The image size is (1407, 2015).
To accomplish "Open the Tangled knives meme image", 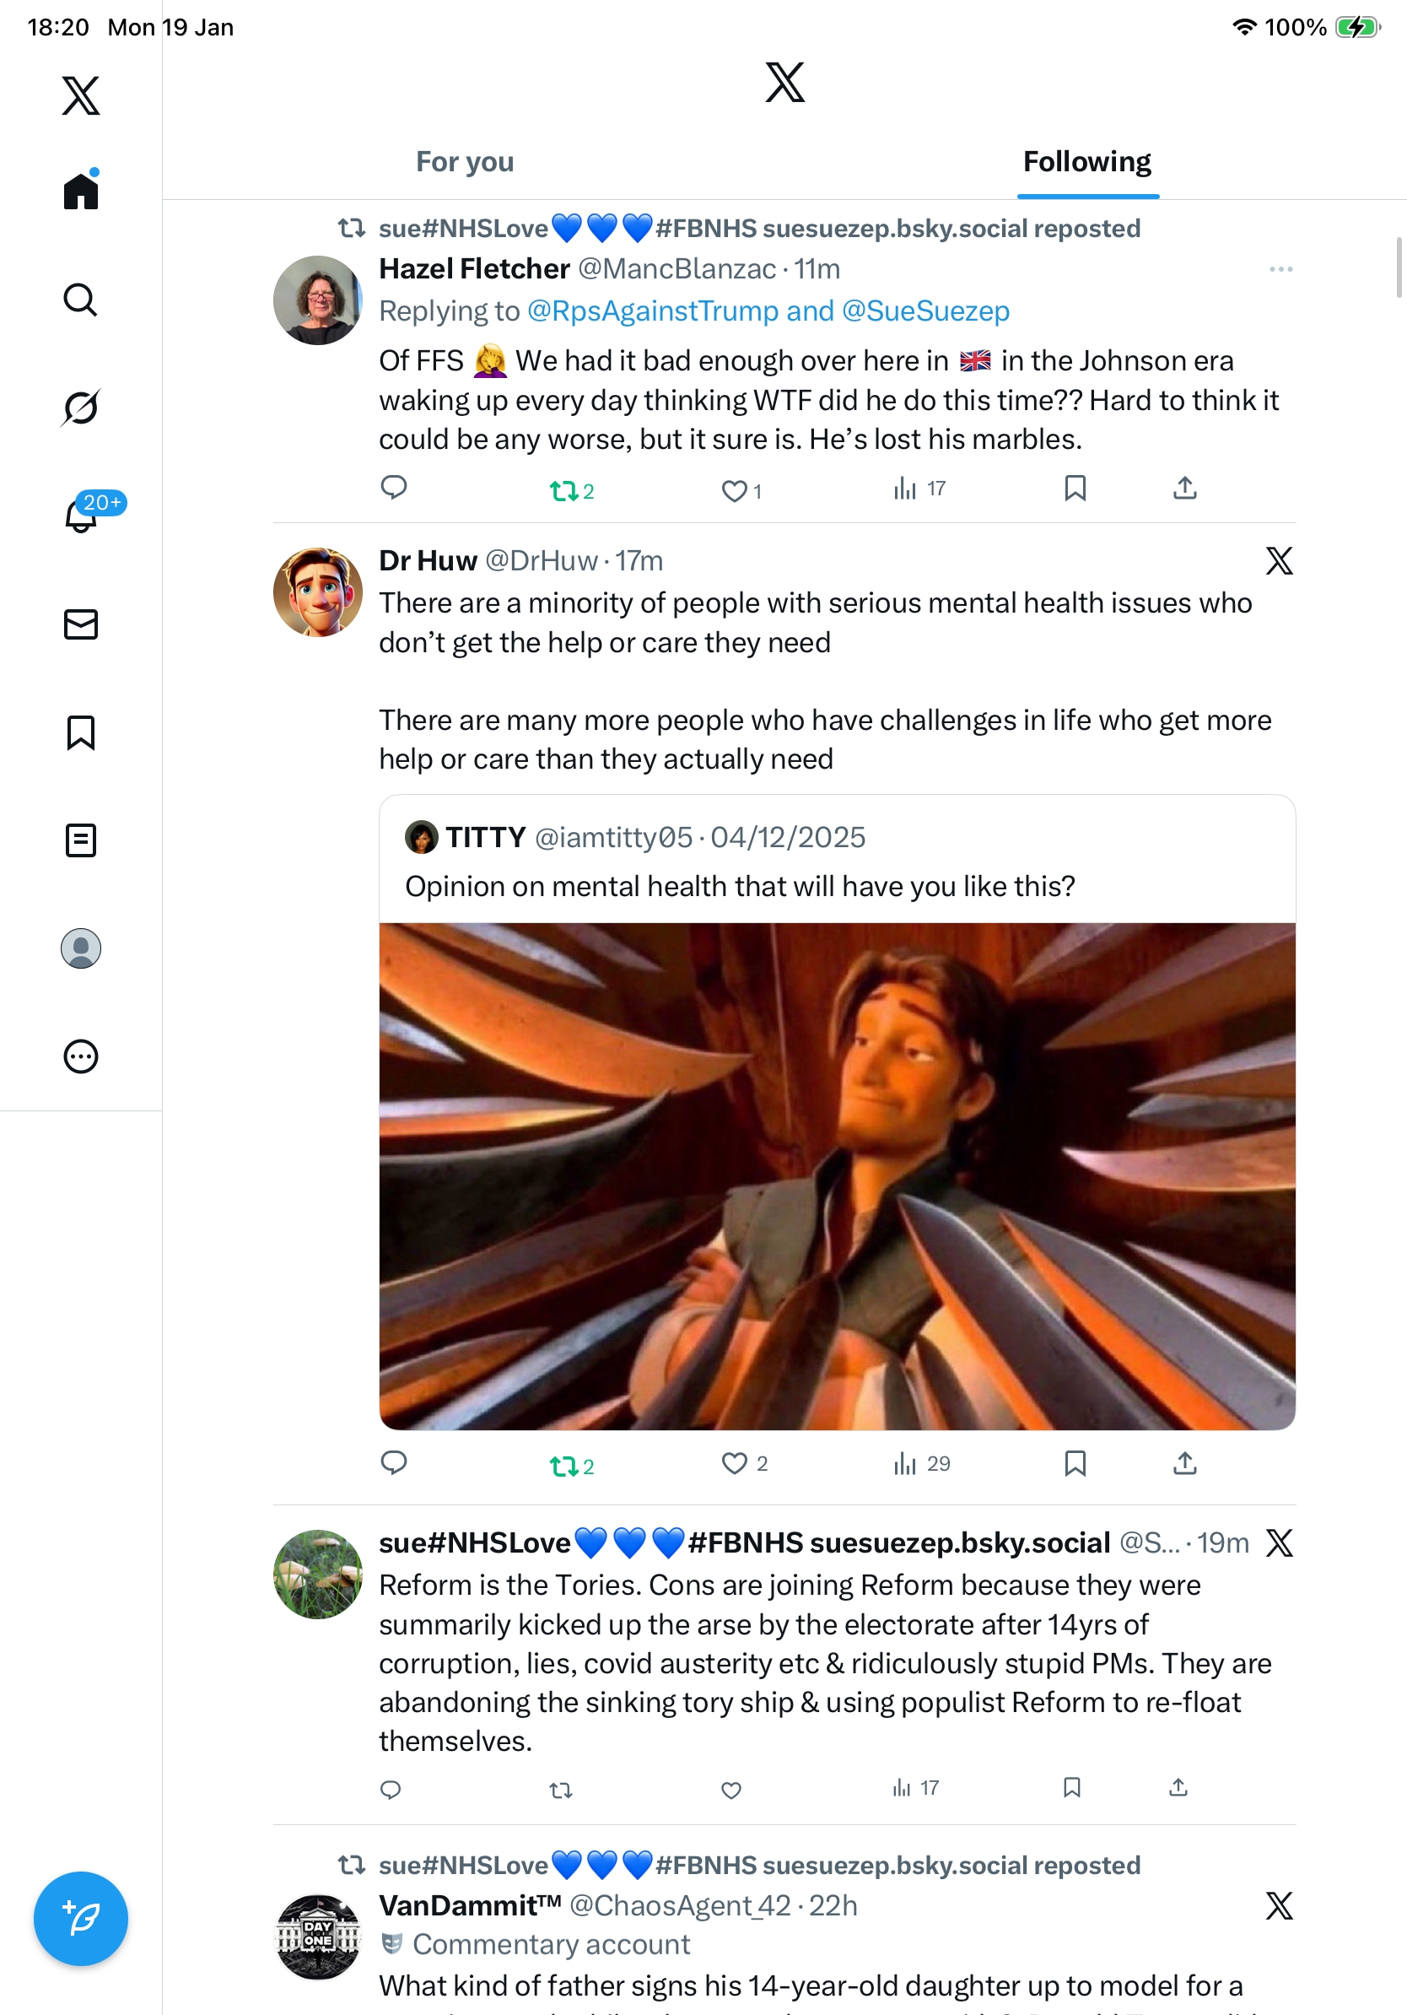I will [x=837, y=1176].
